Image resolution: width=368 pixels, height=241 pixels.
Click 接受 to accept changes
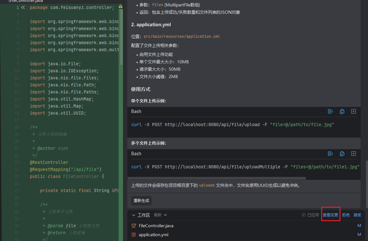(357, 215)
